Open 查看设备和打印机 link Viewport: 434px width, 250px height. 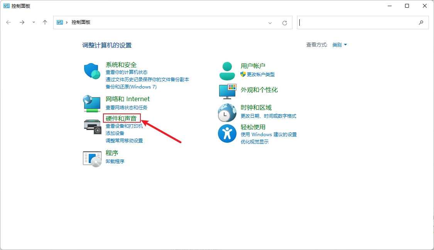(x=124, y=126)
